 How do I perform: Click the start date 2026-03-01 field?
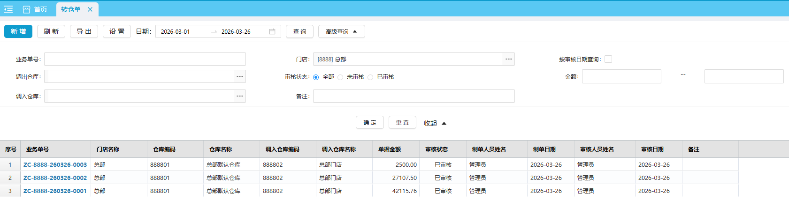click(x=183, y=31)
